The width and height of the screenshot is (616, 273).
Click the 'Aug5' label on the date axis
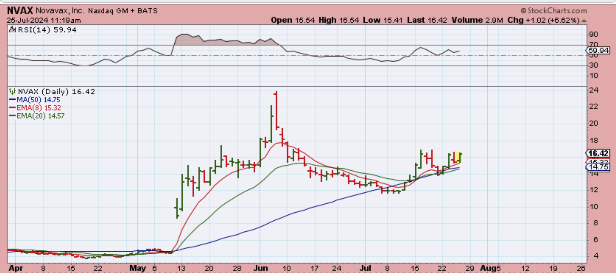(490, 268)
